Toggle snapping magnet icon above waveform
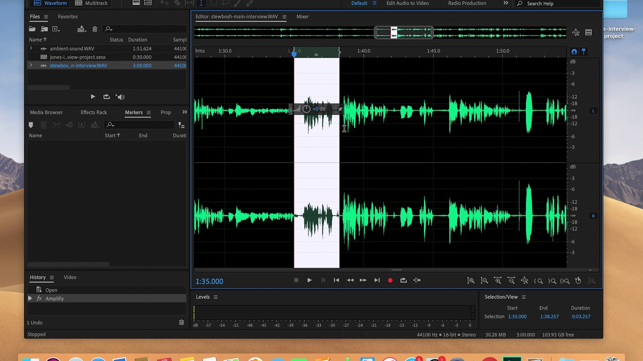This screenshot has width=643, height=361. tap(574, 52)
